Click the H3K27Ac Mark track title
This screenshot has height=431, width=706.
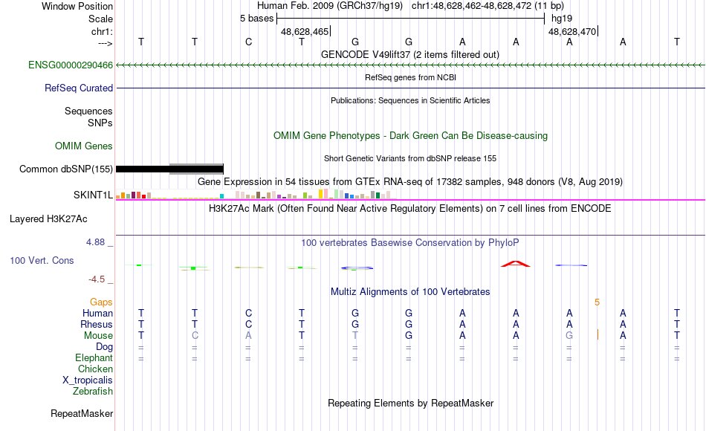pos(410,208)
